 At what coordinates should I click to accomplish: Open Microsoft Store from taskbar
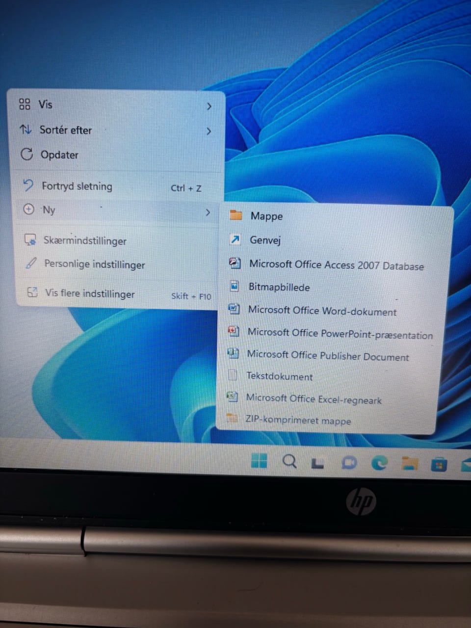coord(439,464)
